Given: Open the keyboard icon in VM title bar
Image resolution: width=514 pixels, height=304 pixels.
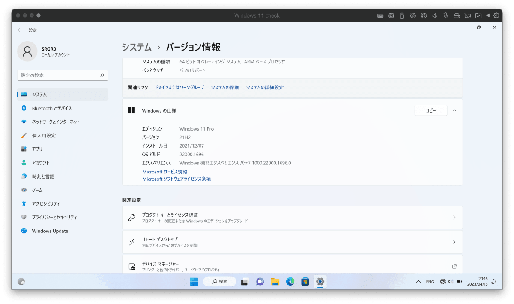Looking at the screenshot, I should click(380, 15).
